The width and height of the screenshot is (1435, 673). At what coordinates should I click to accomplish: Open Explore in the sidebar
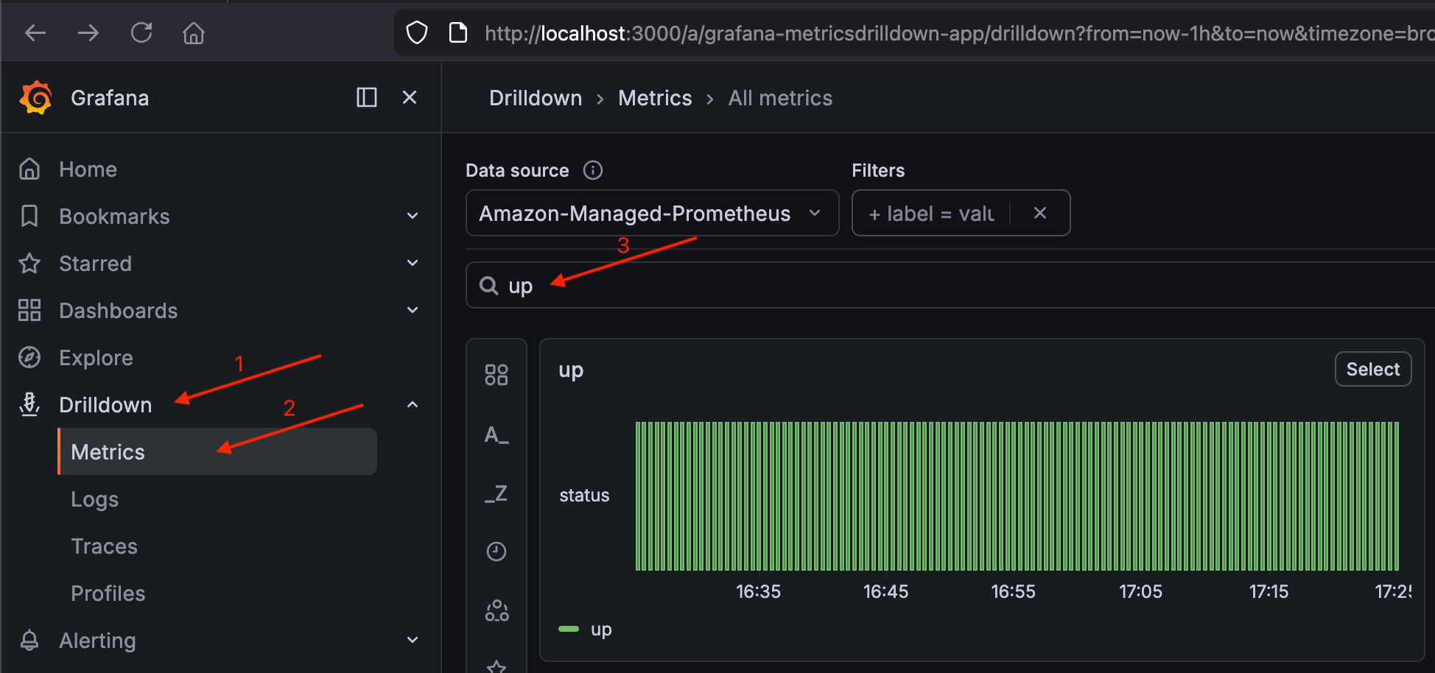click(x=96, y=358)
